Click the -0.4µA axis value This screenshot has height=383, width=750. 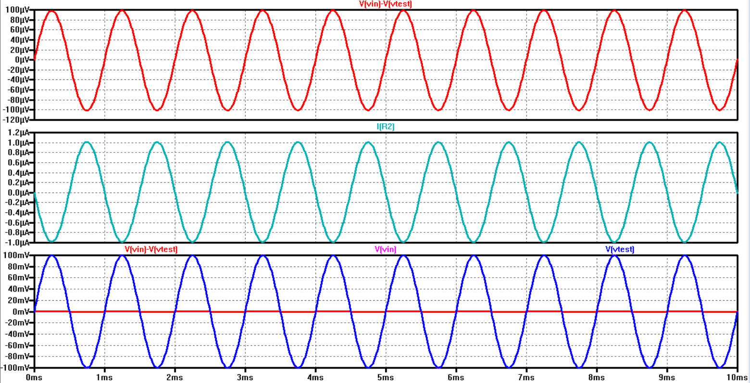click(17, 213)
